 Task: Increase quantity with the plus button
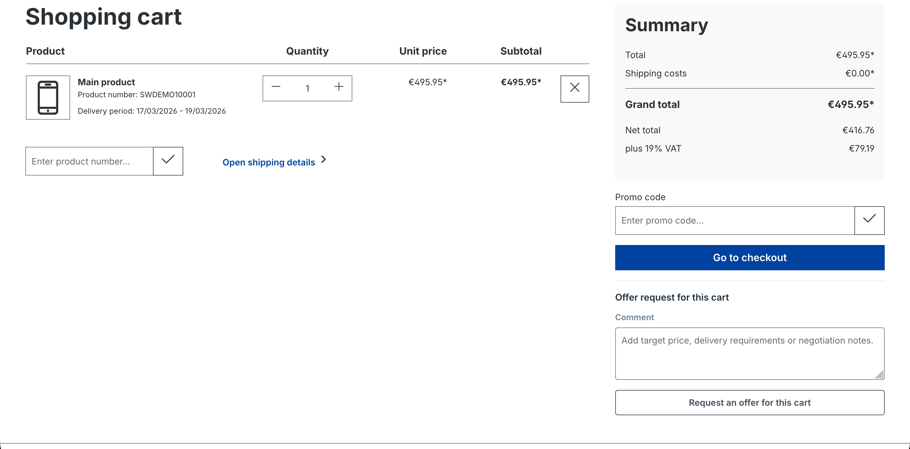338,87
